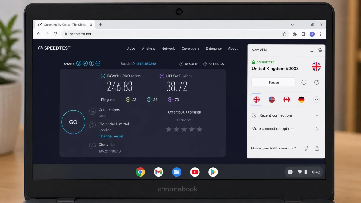
Task: Expand more quick connect countries chevron
Action: [x=316, y=100]
